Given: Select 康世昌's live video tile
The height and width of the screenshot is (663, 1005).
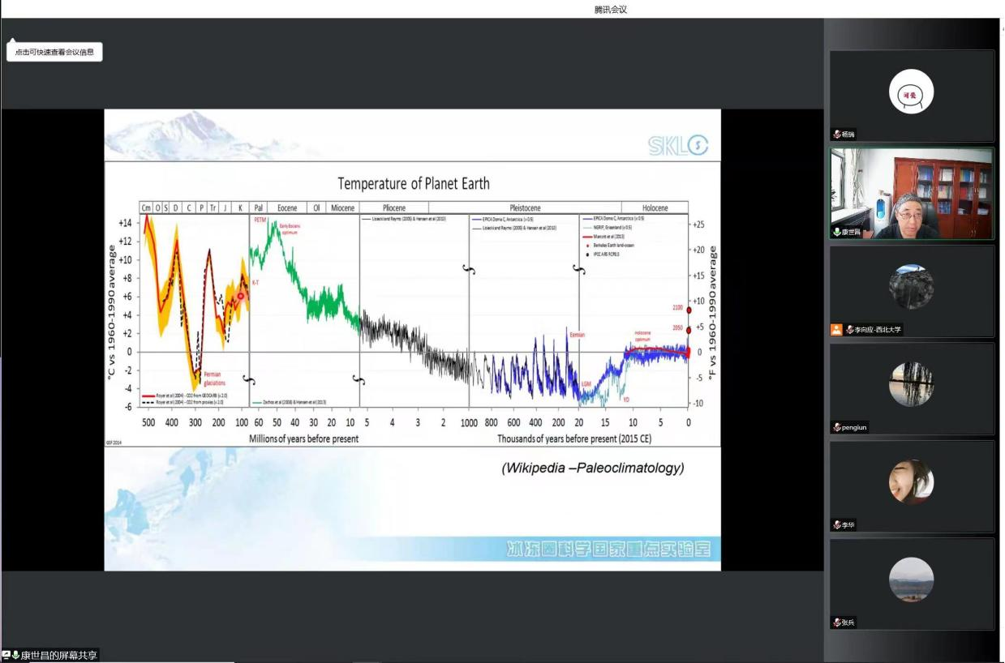Looking at the screenshot, I should click(911, 193).
